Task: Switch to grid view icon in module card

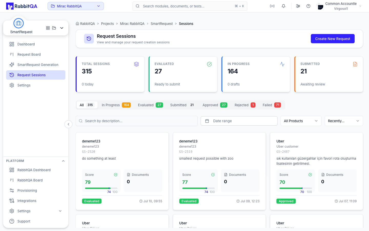Action: coord(48,28)
